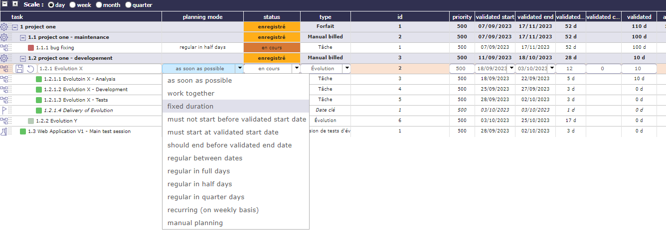Click 'task' column header
666x252 pixels.
coord(81,17)
